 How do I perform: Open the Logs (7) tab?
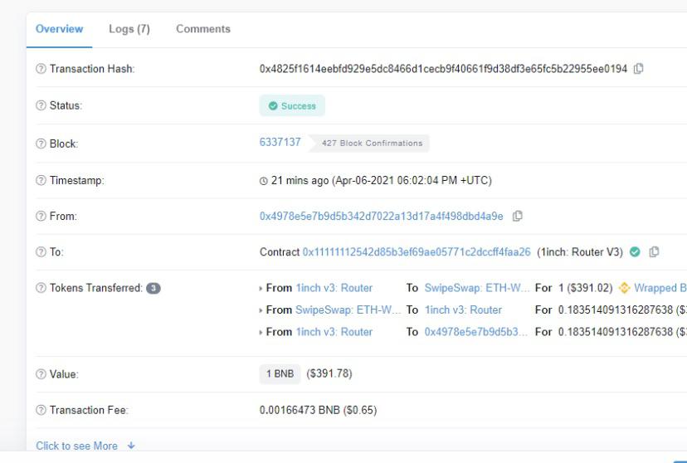pos(129,29)
